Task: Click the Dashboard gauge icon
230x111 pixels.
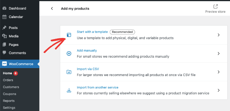Action: [x=4, y=8]
